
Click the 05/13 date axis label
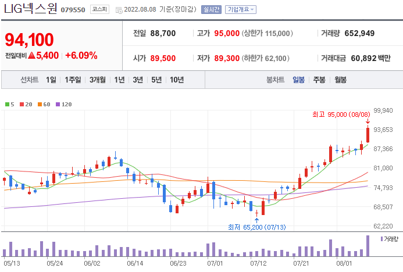pos(12,263)
